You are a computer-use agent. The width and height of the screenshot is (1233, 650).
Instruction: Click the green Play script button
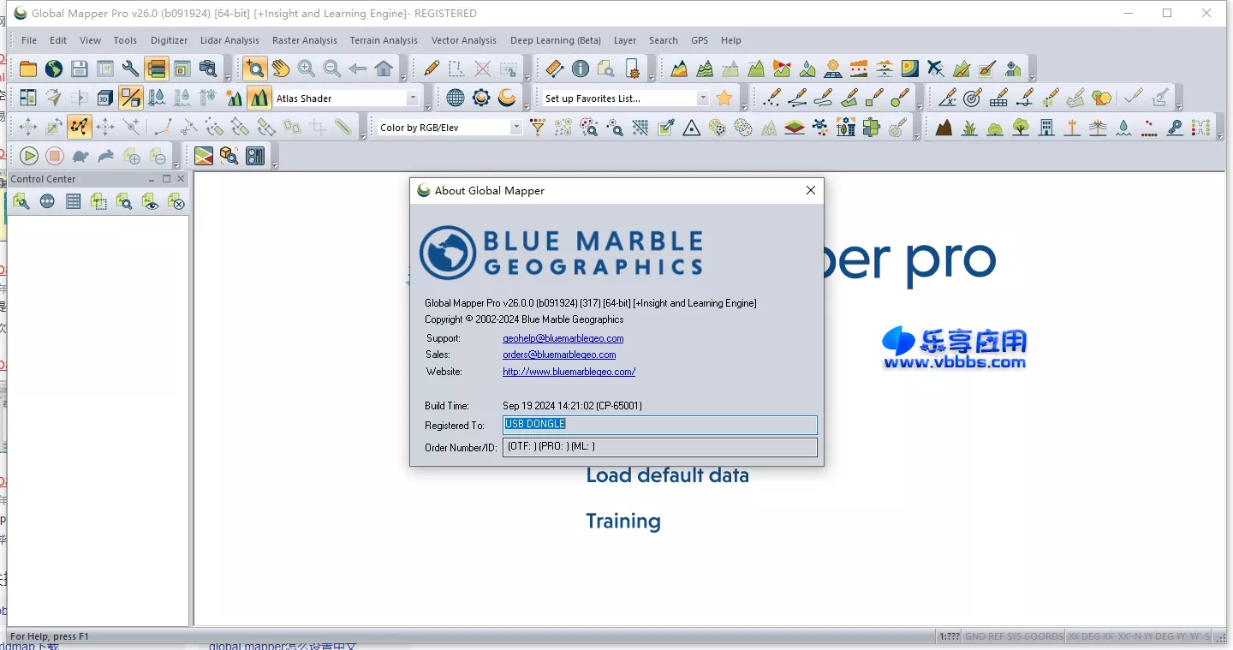click(x=29, y=156)
